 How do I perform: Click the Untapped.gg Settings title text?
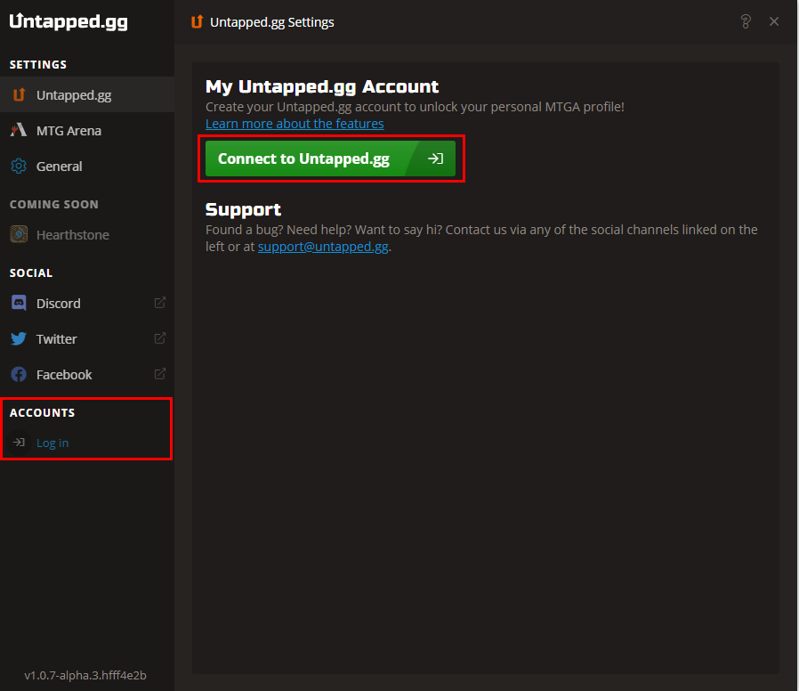point(272,22)
